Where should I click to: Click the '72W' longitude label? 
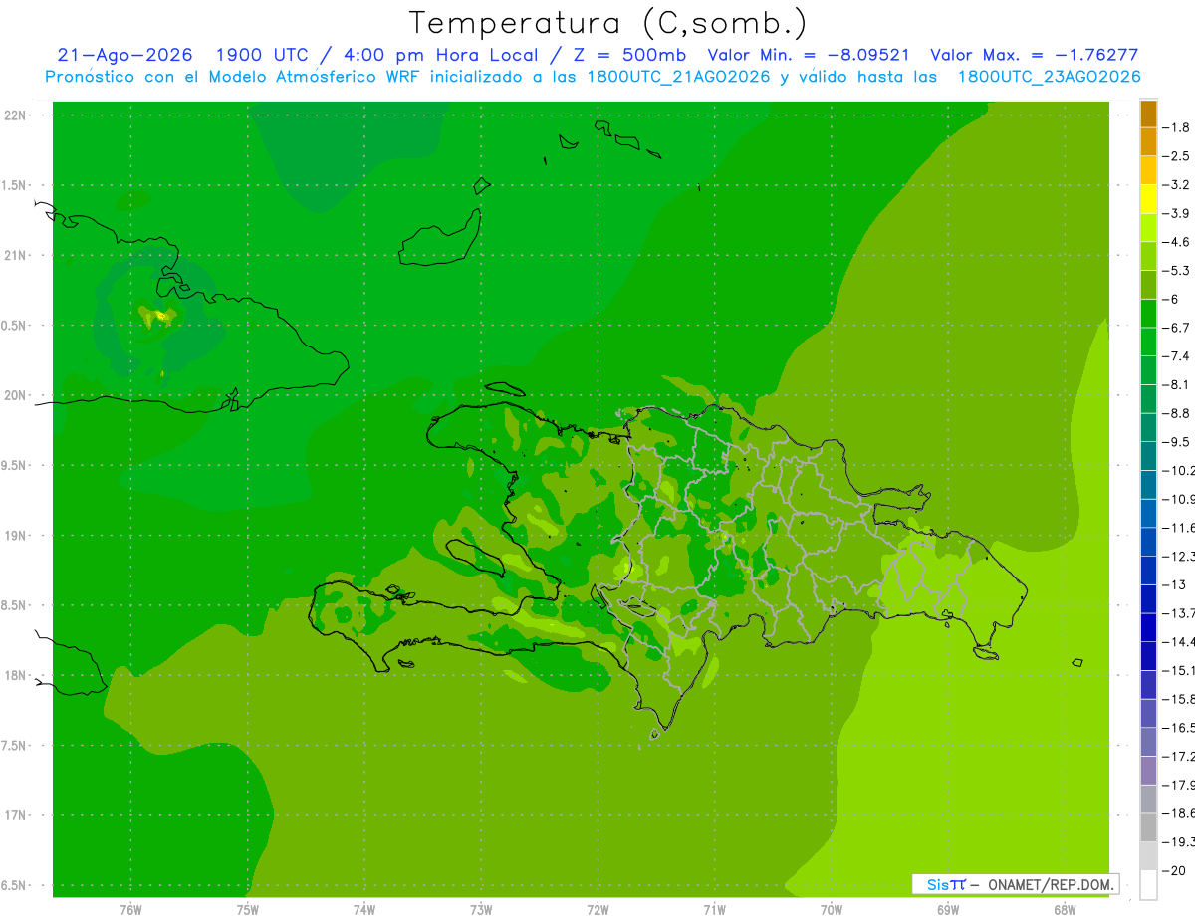coord(597,910)
